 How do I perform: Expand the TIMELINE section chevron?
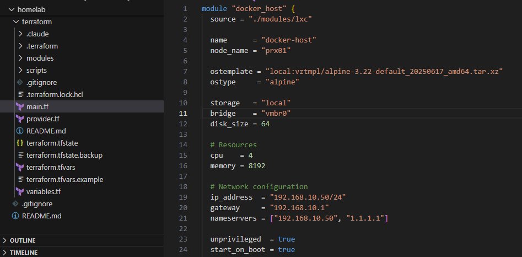click(x=4, y=253)
